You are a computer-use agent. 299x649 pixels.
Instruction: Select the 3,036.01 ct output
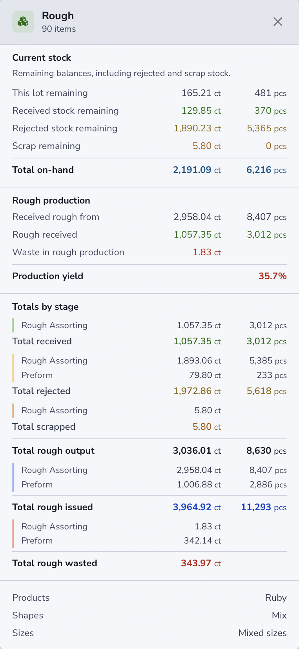coord(197,451)
